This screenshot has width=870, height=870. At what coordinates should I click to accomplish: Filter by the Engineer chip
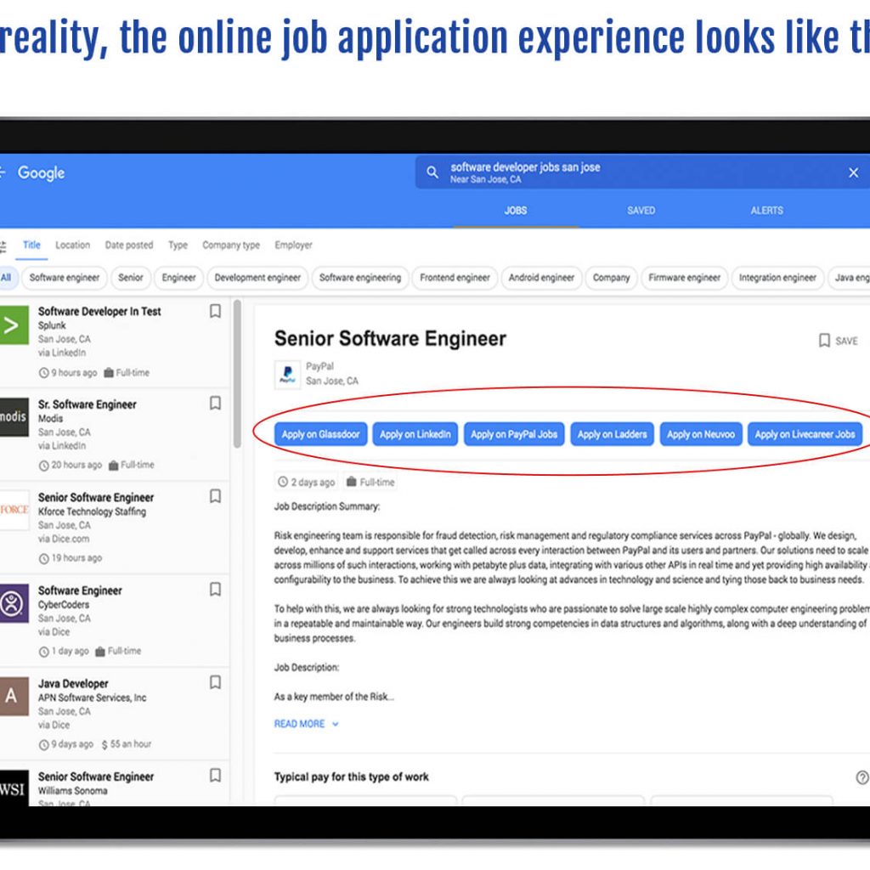coord(178,278)
